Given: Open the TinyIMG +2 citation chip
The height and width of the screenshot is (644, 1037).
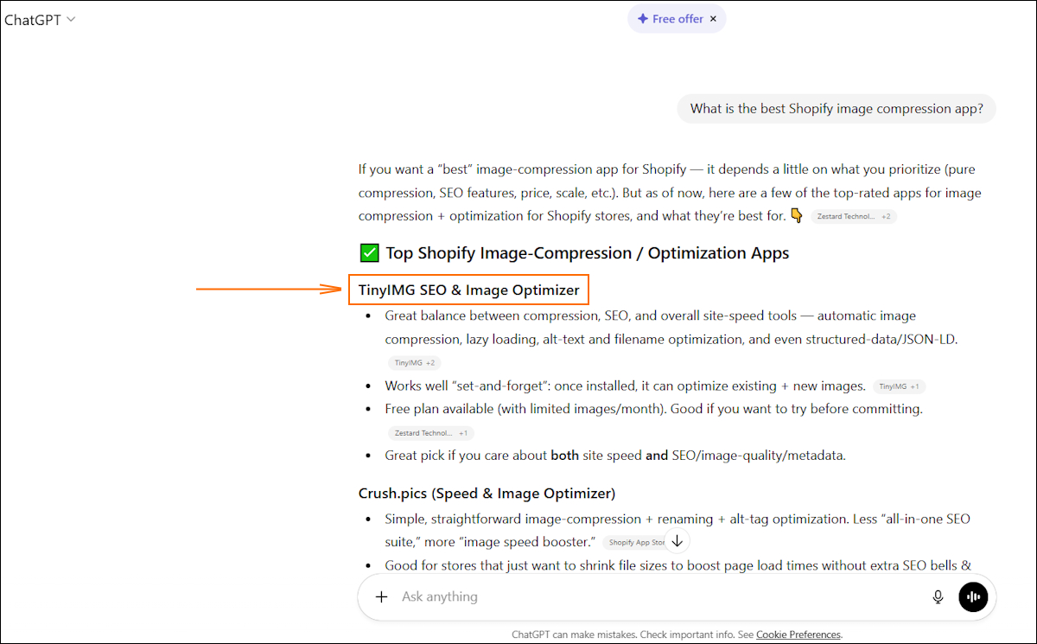Looking at the screenshot, I should click(414, 362).
